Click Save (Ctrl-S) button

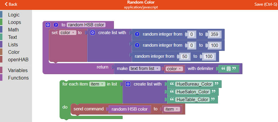point(265,4)
